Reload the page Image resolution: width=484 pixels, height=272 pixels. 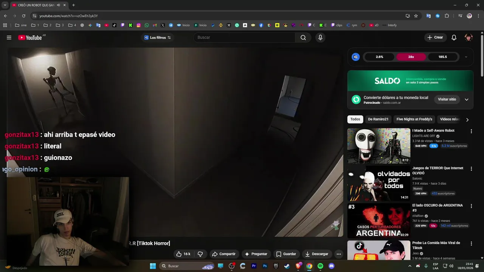pos(23,16)
